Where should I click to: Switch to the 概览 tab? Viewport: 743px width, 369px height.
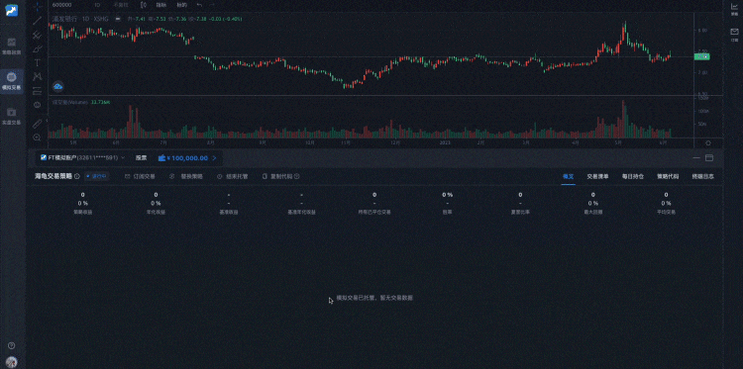[569, 176]
